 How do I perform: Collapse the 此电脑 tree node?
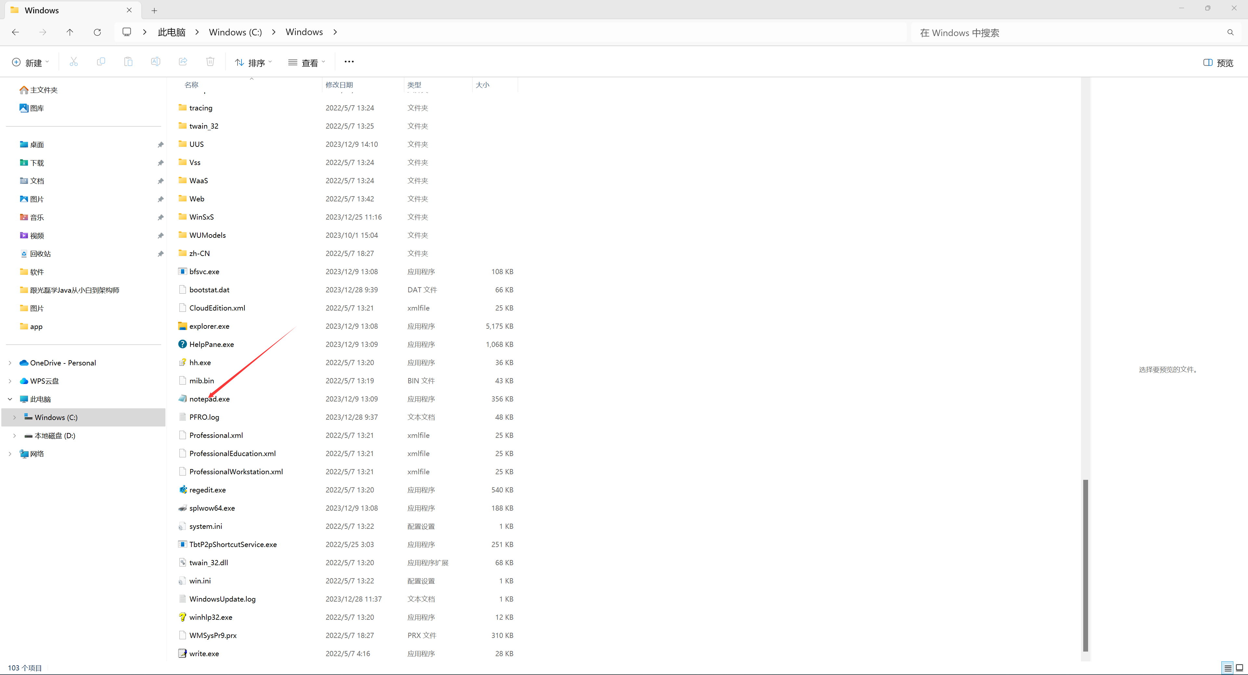10,399
